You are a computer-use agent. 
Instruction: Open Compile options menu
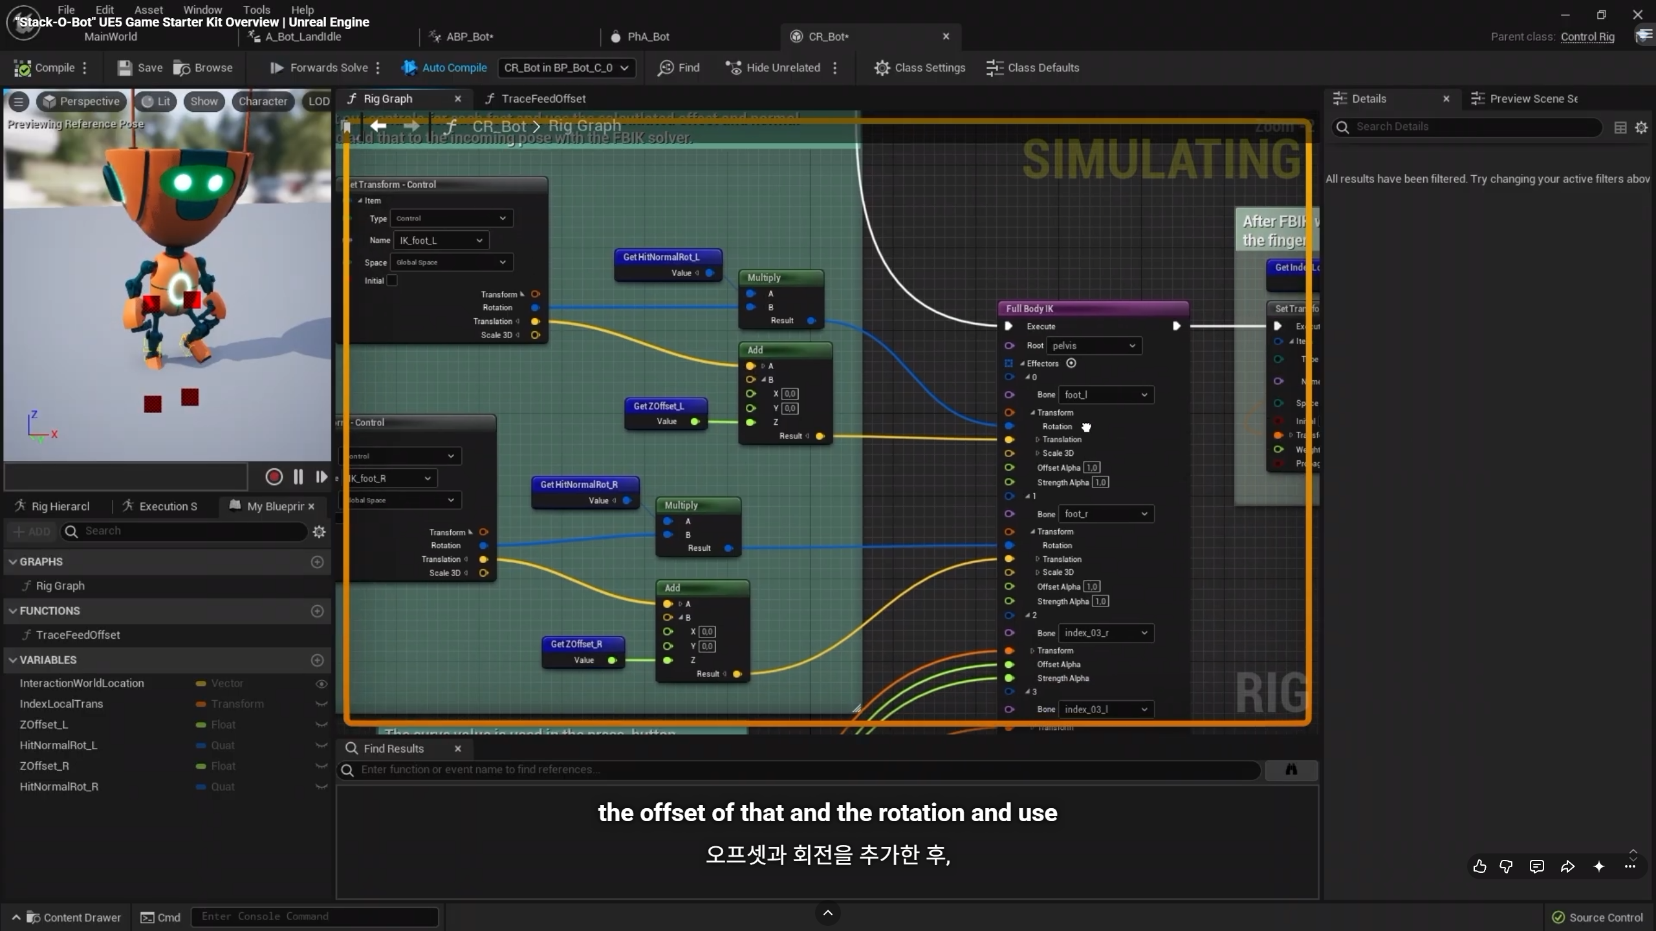[x=85, y=68]
